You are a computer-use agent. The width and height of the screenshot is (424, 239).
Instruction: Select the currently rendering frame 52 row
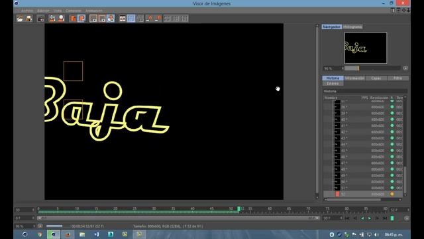(363, 195)
